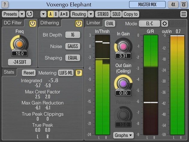Copy state A to B
189x142 pixels.
tap(64, 14)
